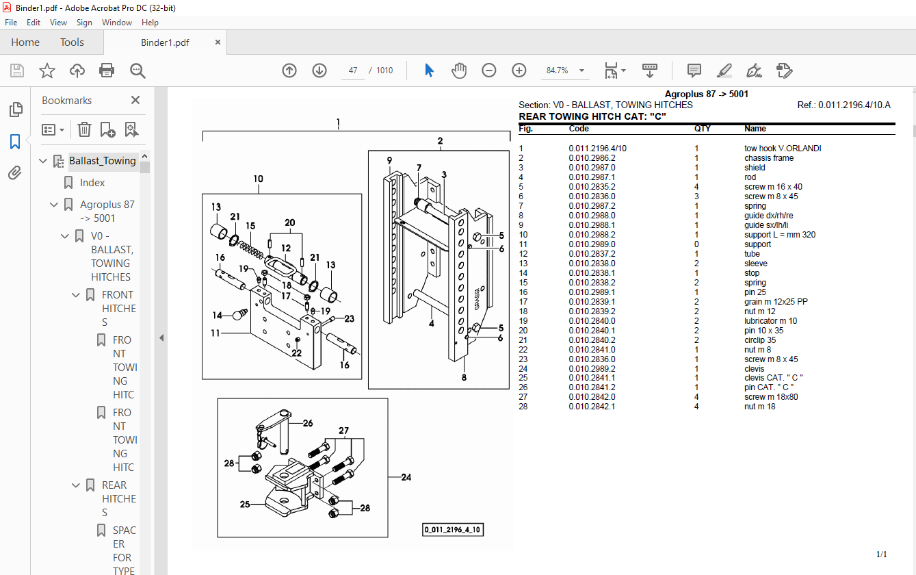Go to next page arrow
This screenshot has width=916, height=575.
click(319, 71)
